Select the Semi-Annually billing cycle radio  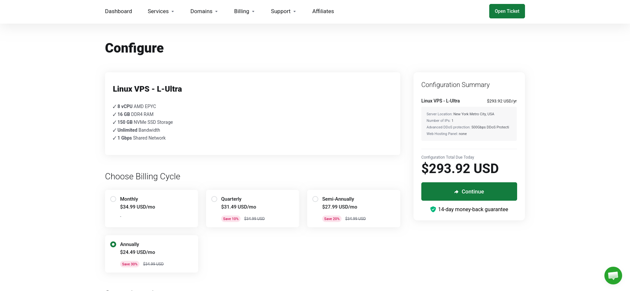coord(315,199)
